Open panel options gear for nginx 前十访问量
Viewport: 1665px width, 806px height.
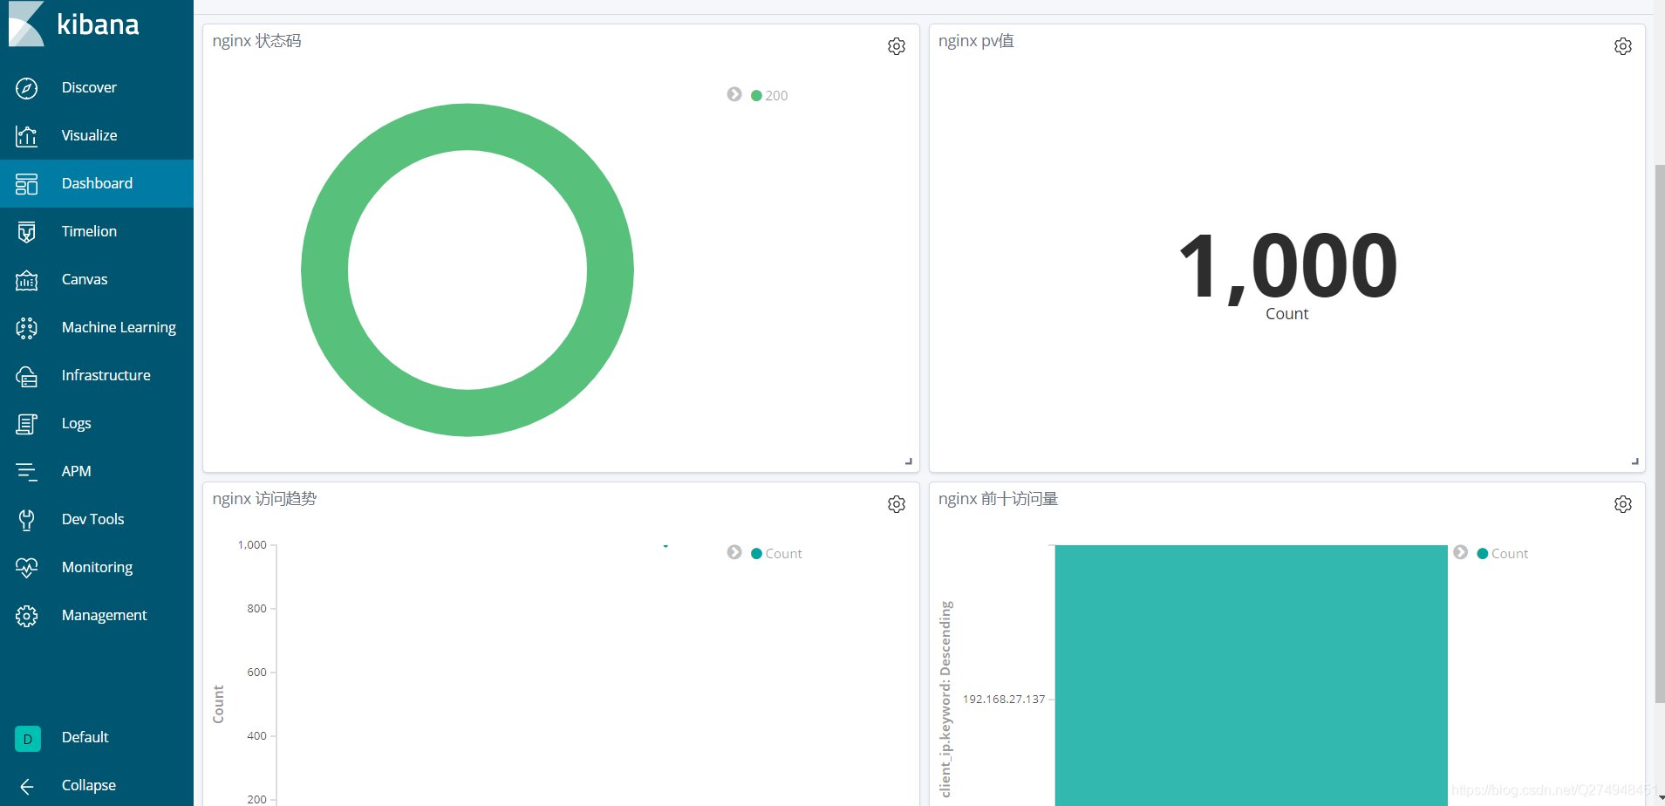tap(1623, 504)
